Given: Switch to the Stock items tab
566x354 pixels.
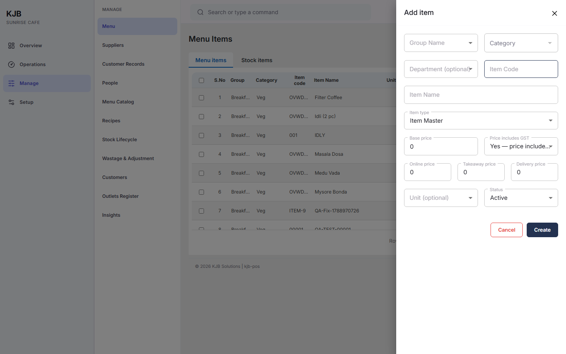Looking at the screenshot, I should click(x=257, y=60).
